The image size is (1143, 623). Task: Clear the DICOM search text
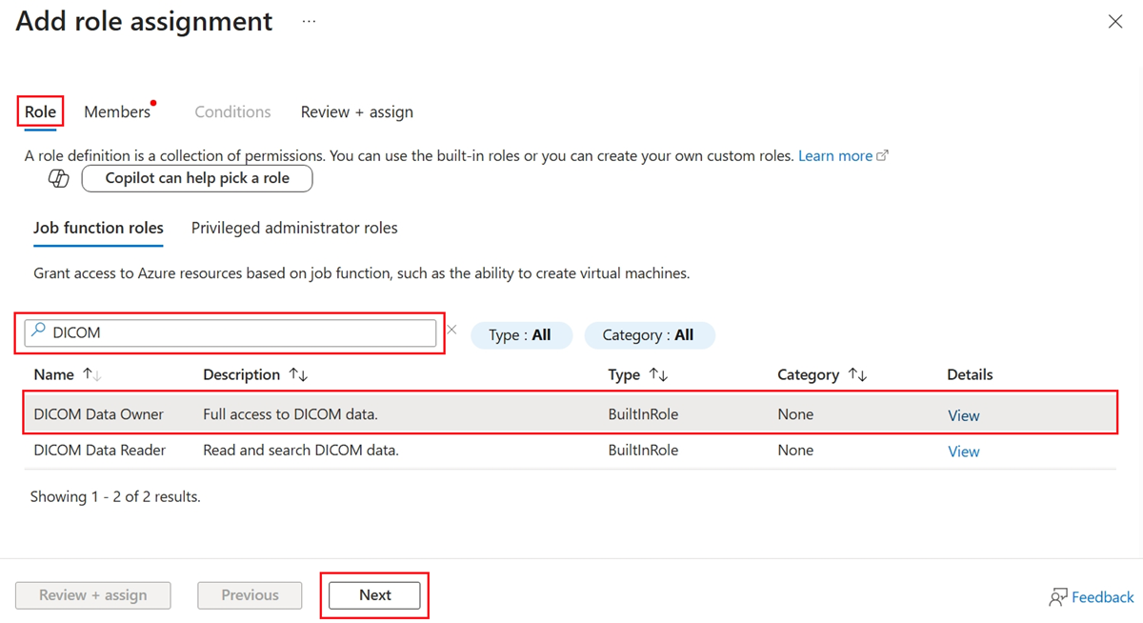451,330
